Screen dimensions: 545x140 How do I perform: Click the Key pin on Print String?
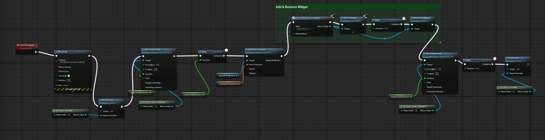tap(56, 85)
